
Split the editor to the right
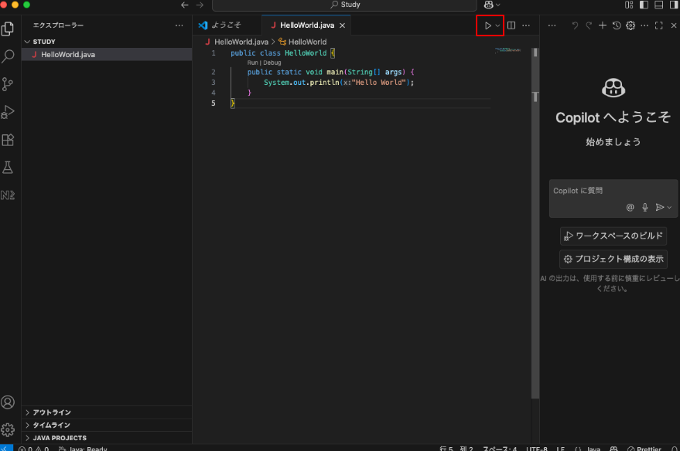(x=511, y=25)
